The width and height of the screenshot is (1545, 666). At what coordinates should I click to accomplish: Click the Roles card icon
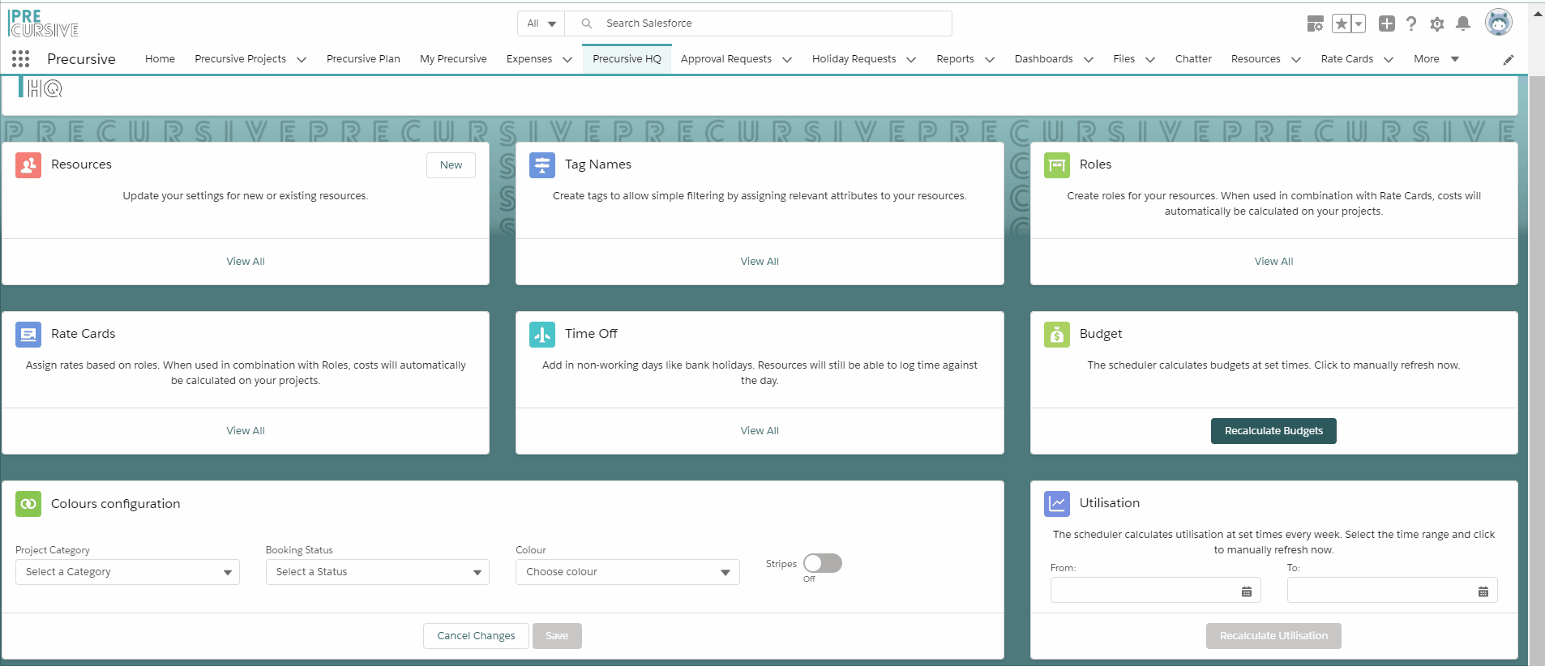click(x=1057, y=165)
